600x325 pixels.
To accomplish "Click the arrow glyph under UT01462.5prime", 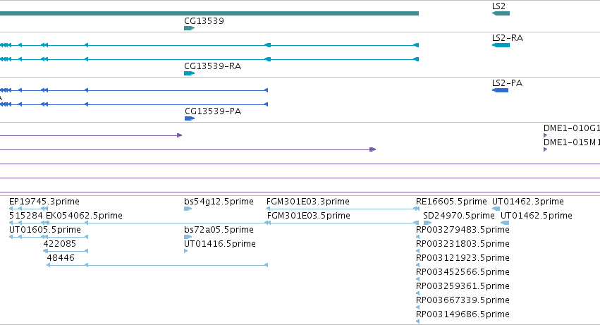I will [x=505, y=223].
